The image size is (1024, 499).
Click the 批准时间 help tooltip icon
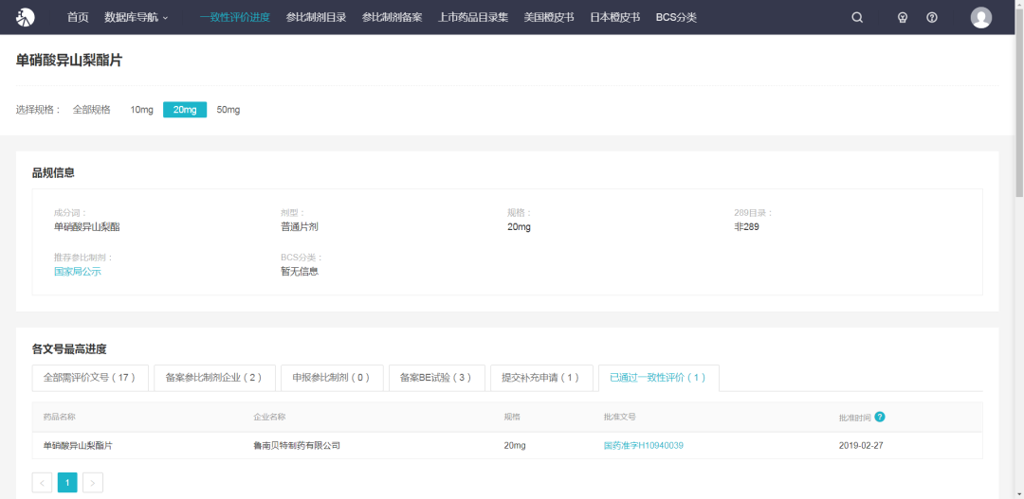(880, 417)
